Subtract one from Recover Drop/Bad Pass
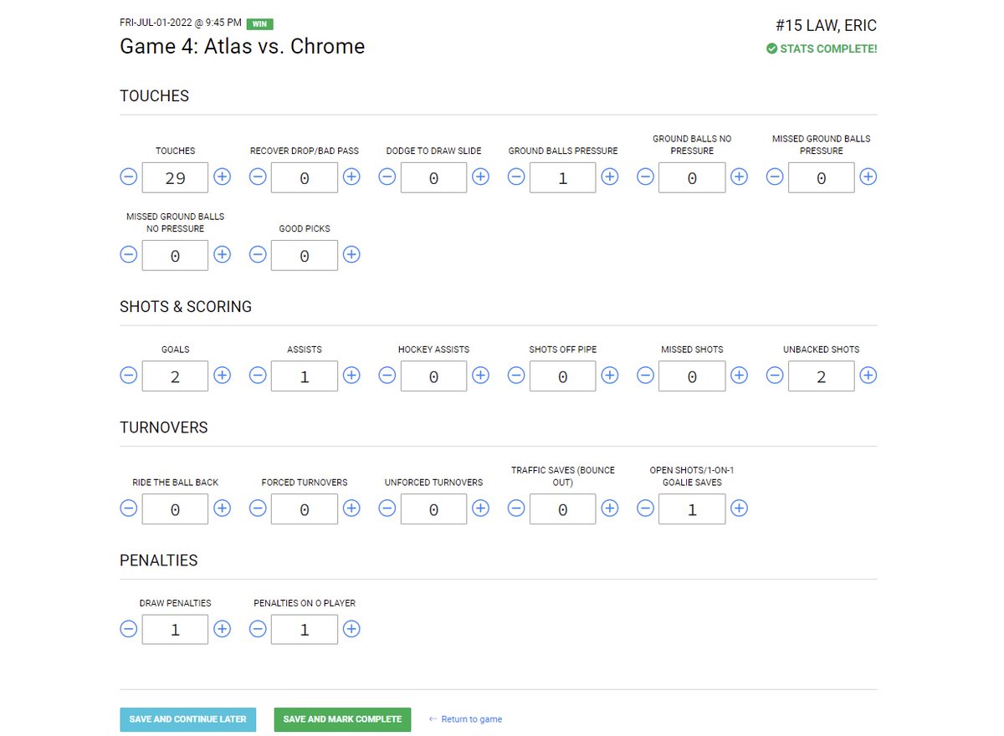1004x736 pixels. 258,176
